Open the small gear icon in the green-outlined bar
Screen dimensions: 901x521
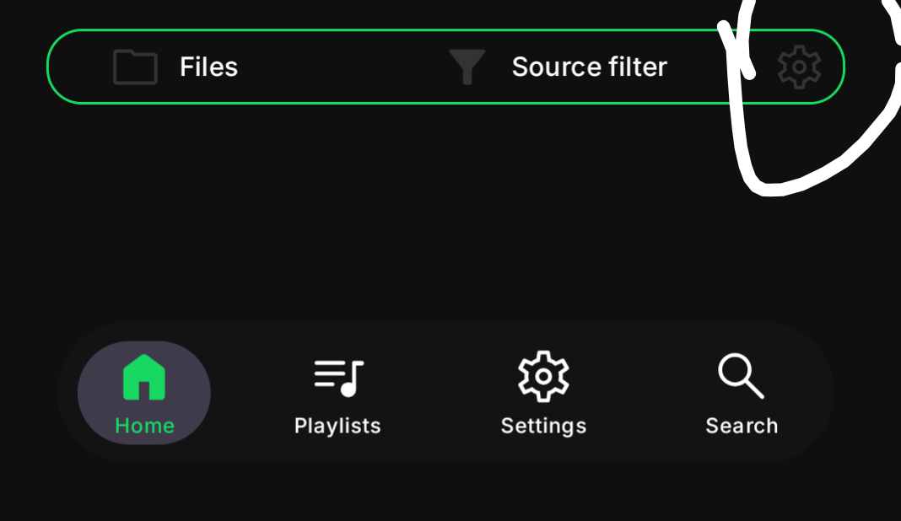(x=798, y=67)
